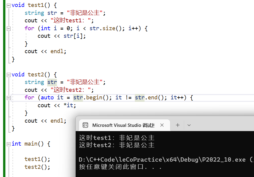The height and width of the screenshot is (177, 254).
Task: Click the test2(); call in main
Action: tap(37, 167)
